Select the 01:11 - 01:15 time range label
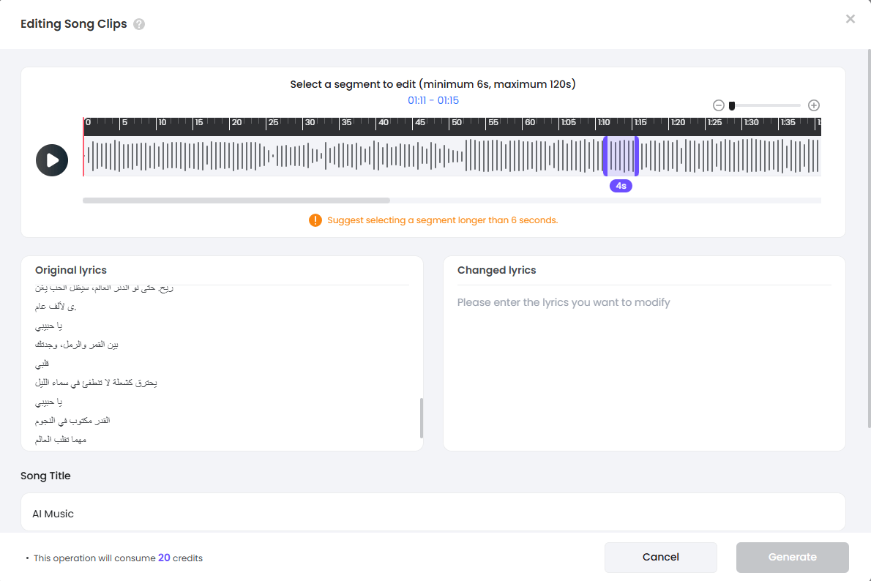The width and height of the screenshot is (871, 581). click(x=435, y=100)
